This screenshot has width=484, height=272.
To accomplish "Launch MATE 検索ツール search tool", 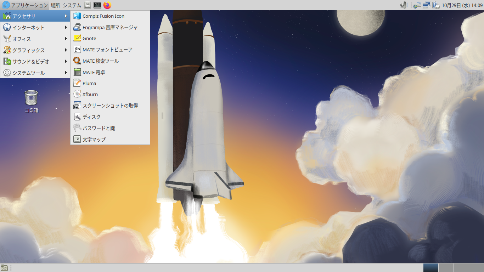I will [x=110, y=61].
